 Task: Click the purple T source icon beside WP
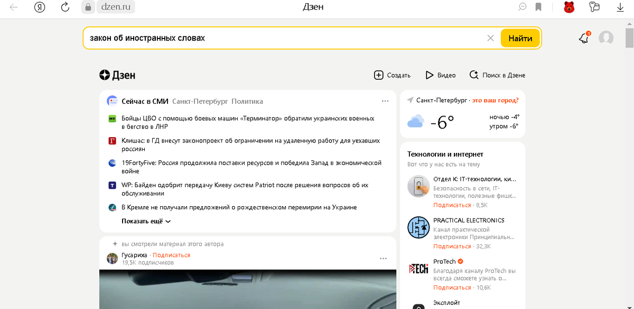112,185
